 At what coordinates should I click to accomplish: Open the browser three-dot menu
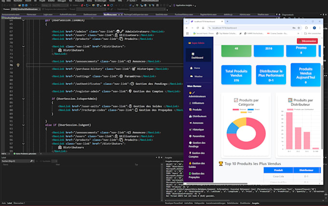pos(320,28)
